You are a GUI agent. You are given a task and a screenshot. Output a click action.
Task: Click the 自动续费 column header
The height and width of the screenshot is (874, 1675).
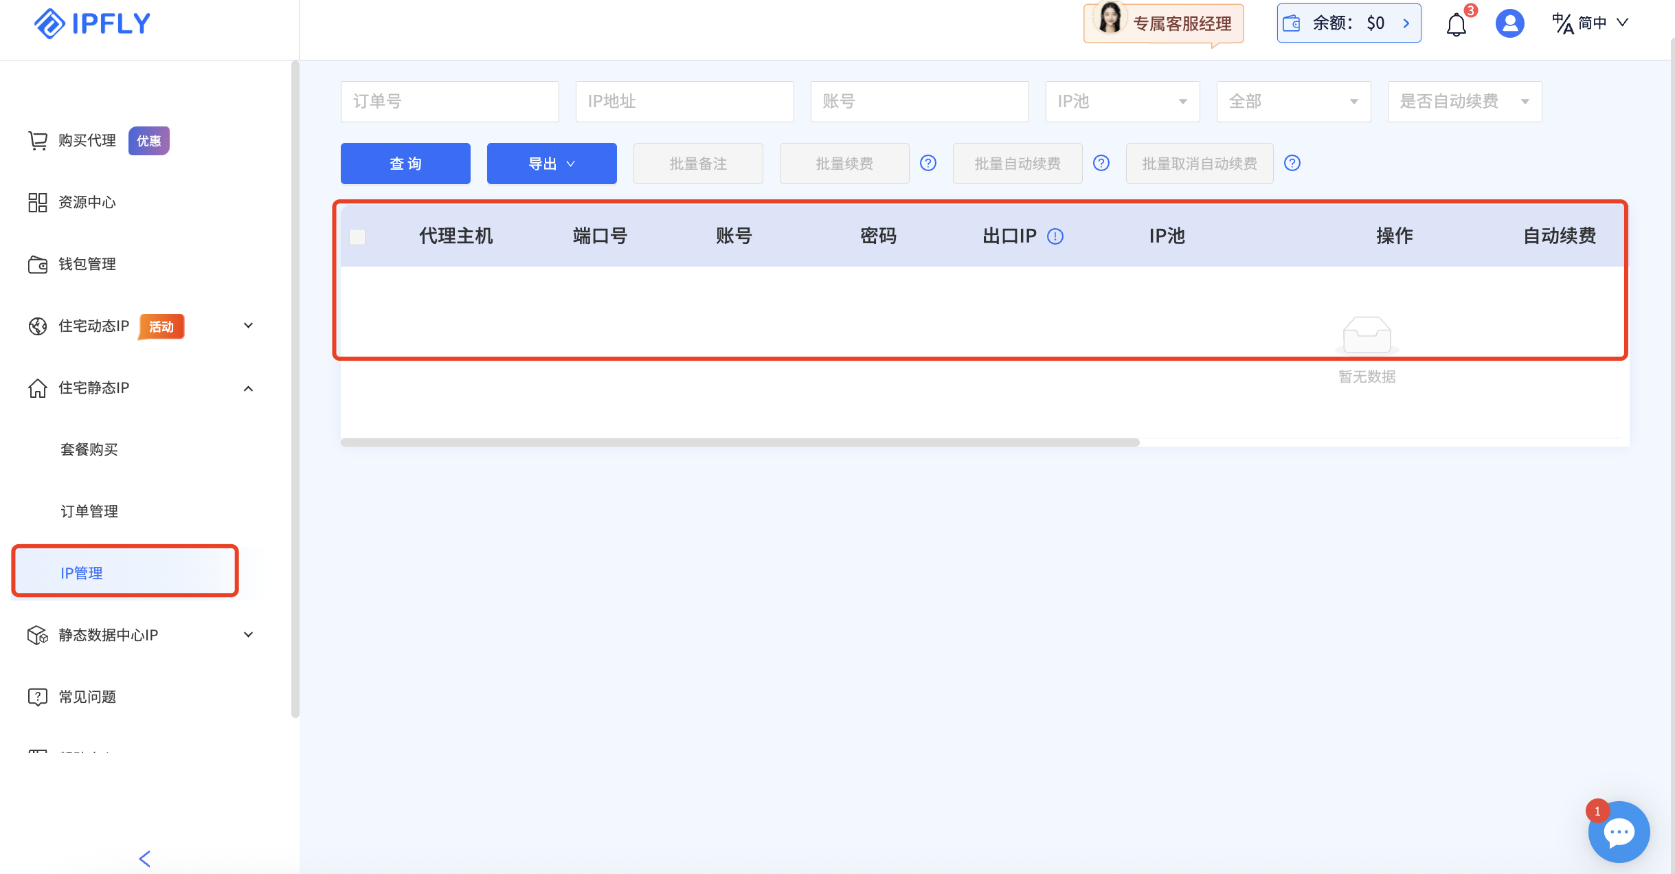[1560, 236]
